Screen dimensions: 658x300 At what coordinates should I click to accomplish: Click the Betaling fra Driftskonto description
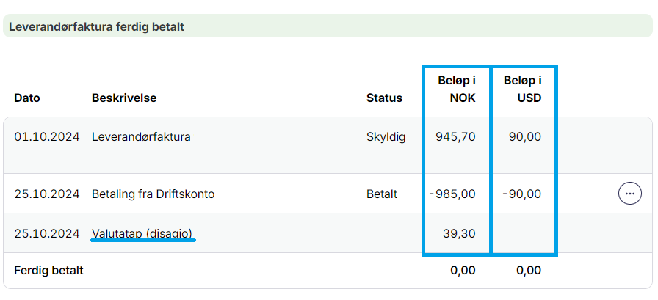153,194
